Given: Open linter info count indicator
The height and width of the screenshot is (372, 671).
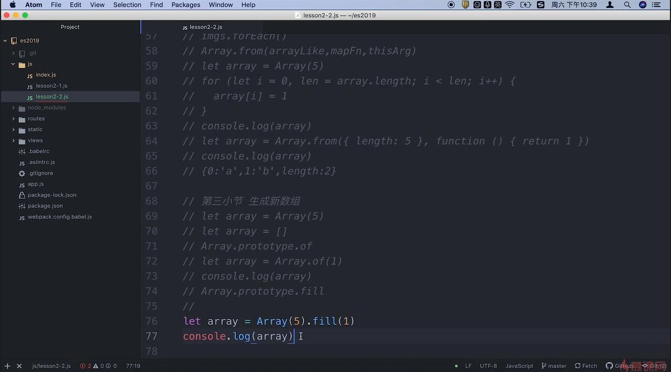Looking at the screenshot, I should pos(111,366).
